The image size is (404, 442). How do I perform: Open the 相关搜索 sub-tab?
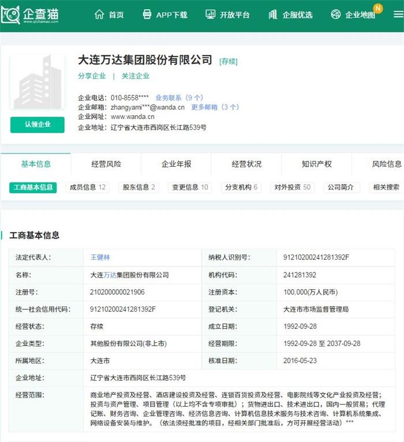pyautogui.click(x=386, y=188)
